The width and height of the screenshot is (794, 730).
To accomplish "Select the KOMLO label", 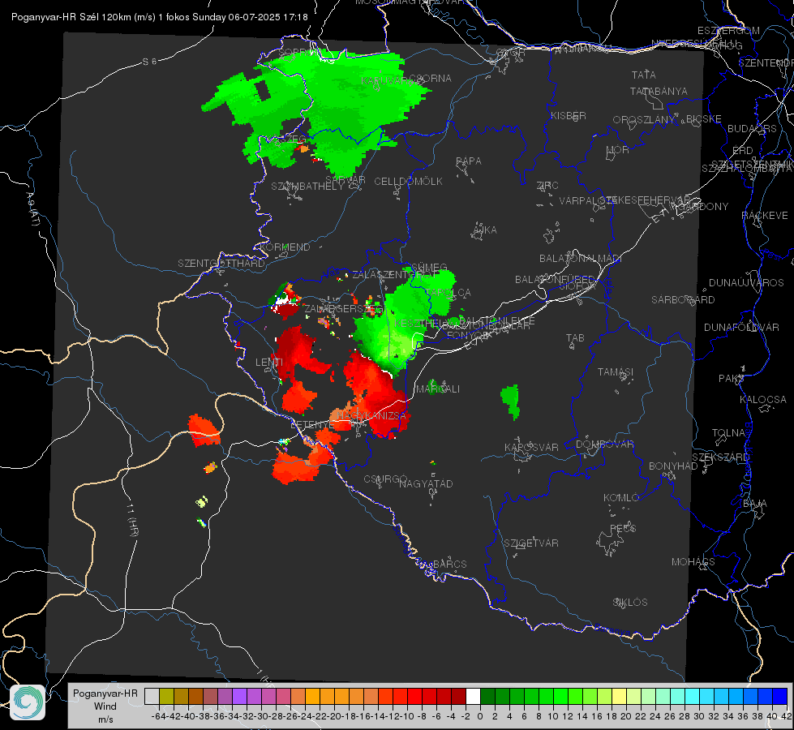I will [620, 497].
